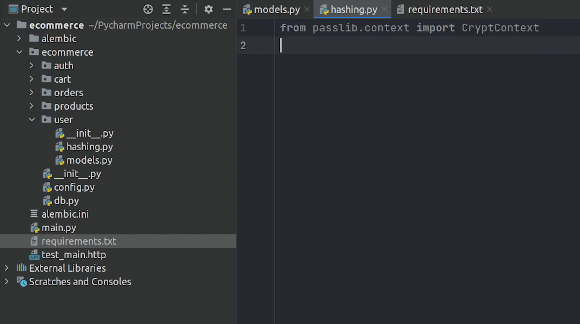Click the Expand All toolbar icon

pyautogui.click(x=166, y=9)
